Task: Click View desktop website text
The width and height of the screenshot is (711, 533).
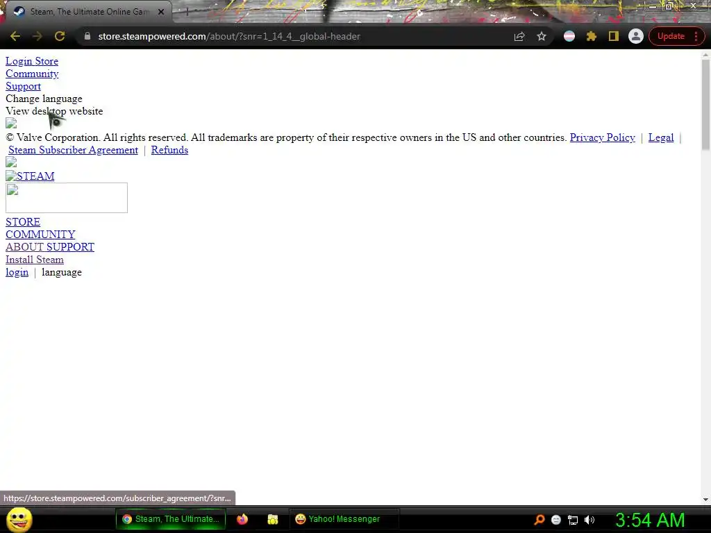Action: pyautogui.click(x=54, y=111)
